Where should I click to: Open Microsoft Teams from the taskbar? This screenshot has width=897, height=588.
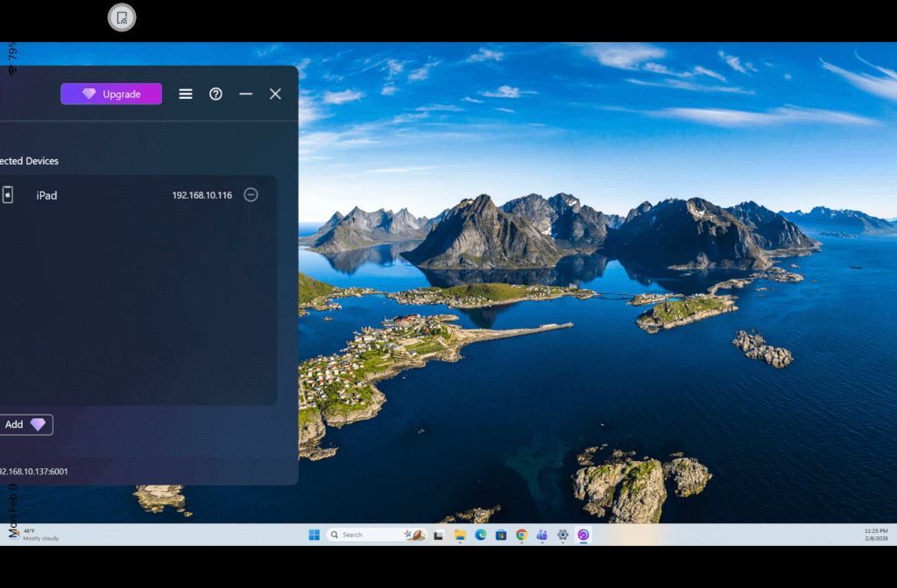click(541, 535)
